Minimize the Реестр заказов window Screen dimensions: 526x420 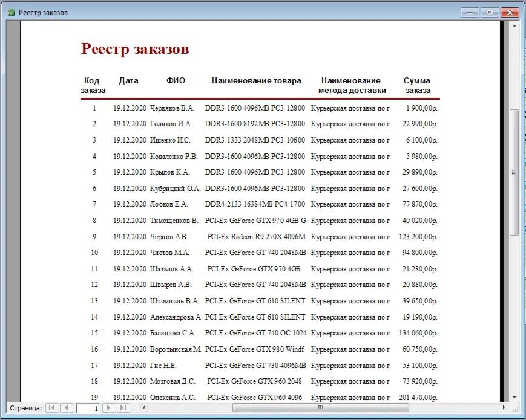click(x=470, y=12)
